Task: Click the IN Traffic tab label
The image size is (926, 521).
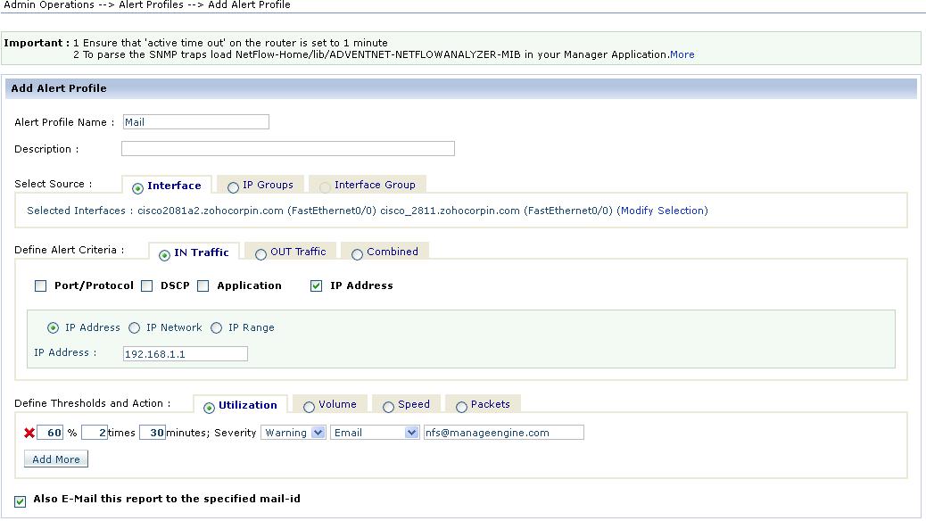Action: [x=202, y=252]
